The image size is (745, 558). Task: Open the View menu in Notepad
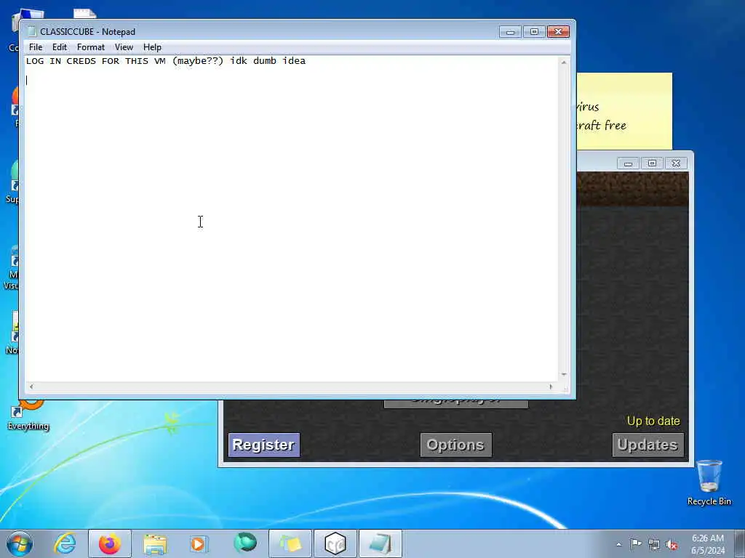[124, 47]
